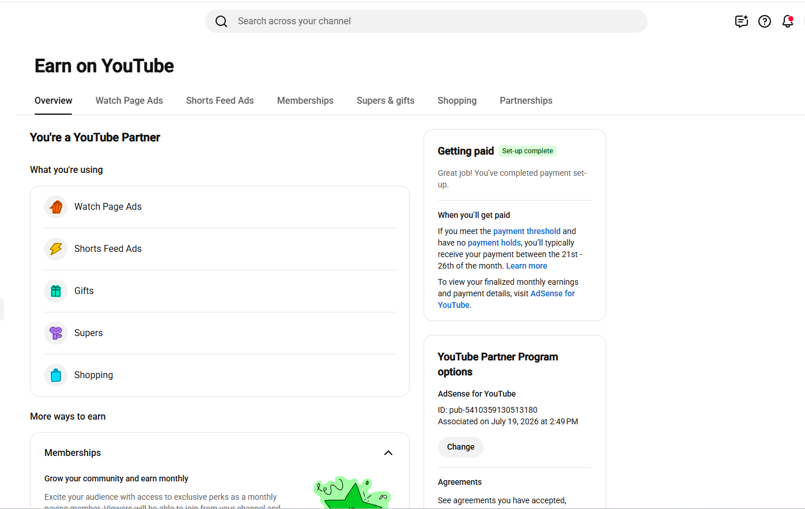Click the 'You're a YouTube Partner' heading
Image resolution: width=805 pixels, height=509 pixels.
95,137
